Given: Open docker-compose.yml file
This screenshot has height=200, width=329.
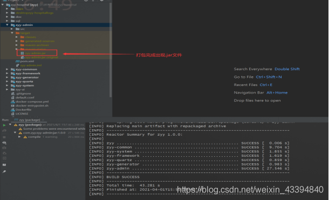Looking at the screenshot, I should [x=32, y=102].
